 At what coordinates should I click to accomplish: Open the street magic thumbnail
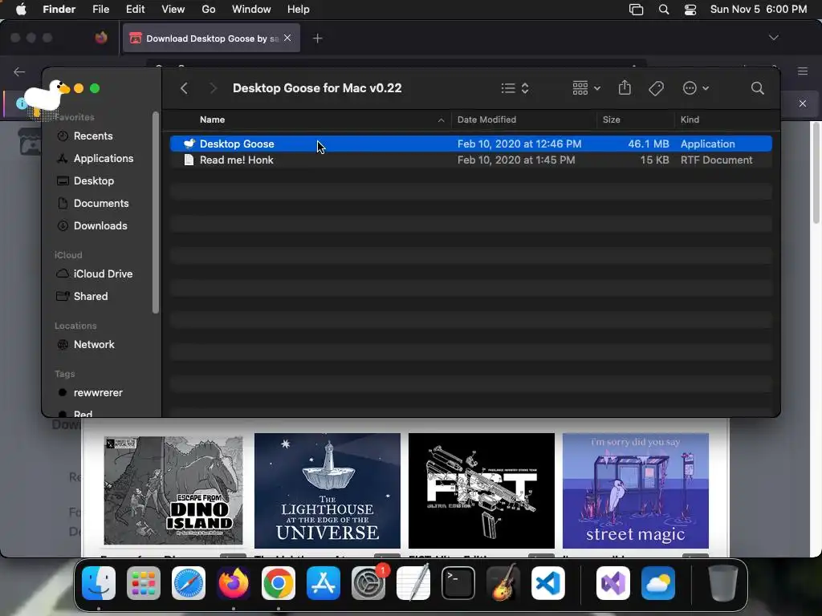tap(636, 491)
